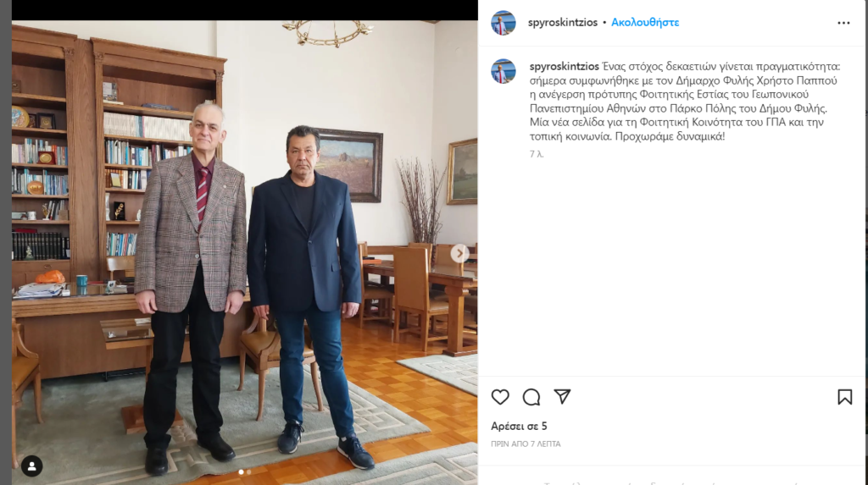Share post via paper plane icon
The image size is (868, 485).
pyautogui.click(x=563, y=396)
